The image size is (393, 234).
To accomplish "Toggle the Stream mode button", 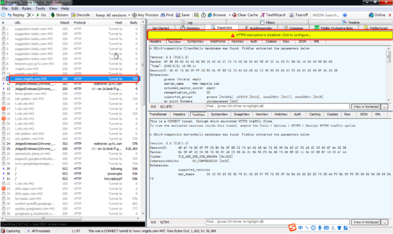I will pos(59,15).
